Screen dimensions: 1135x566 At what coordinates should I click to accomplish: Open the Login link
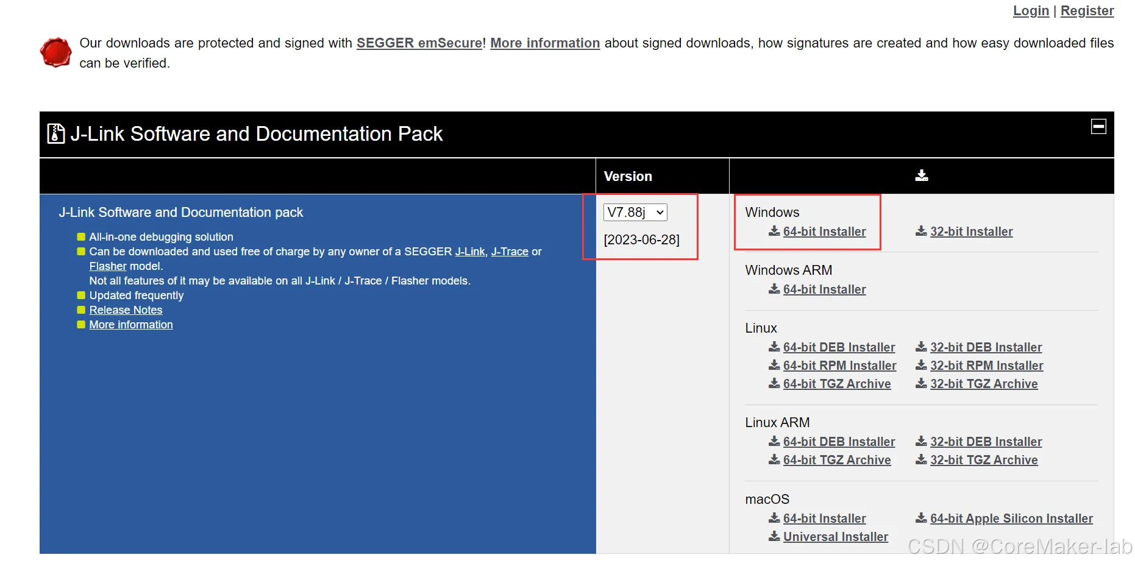coord(1030,10)
